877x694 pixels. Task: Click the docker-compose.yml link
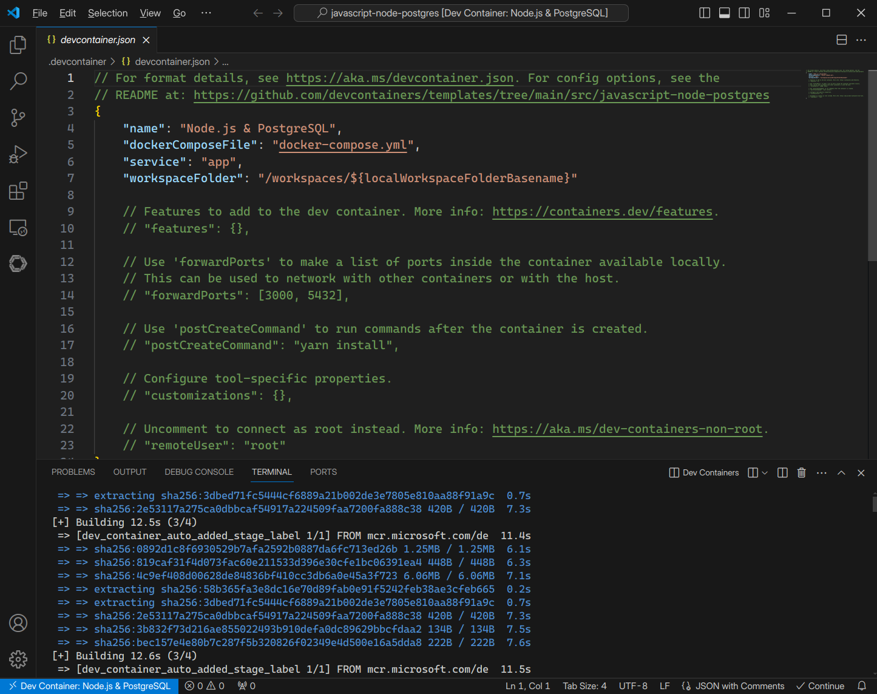tap(342, 145)
